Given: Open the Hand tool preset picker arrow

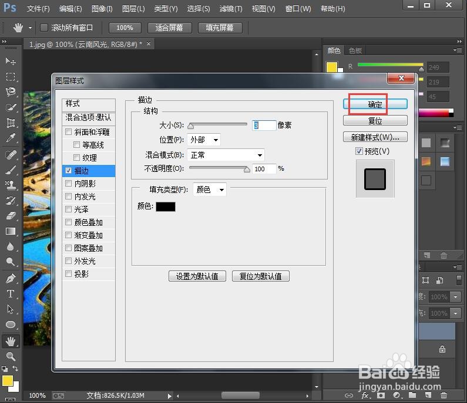Looking at the screenshot, I should tap(30, 28).
